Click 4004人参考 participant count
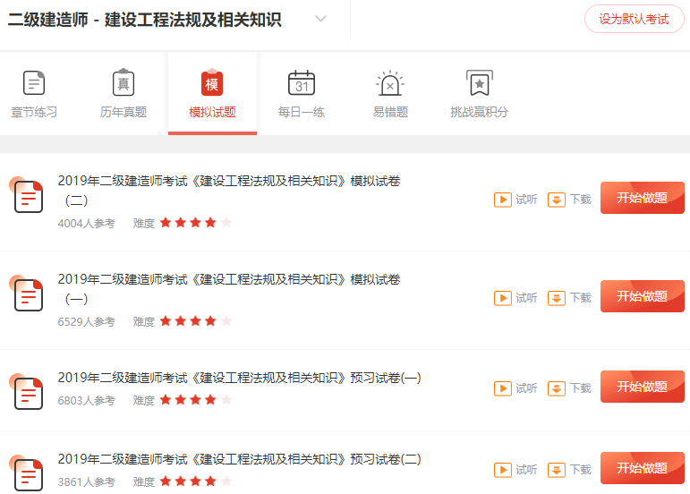 pyautogui.click(x=86, y=224)
